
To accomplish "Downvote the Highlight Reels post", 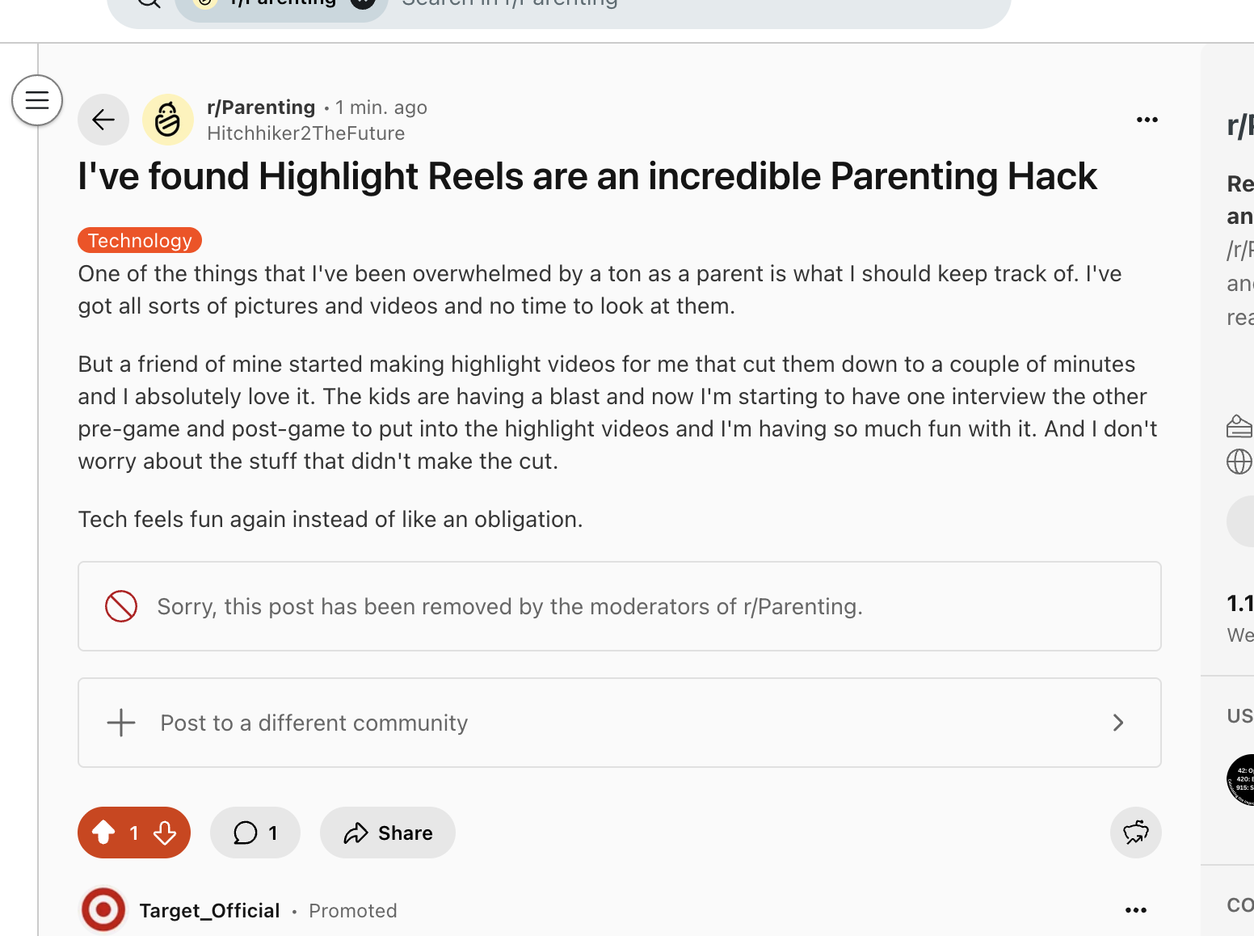I will click(x=165, y=833).
